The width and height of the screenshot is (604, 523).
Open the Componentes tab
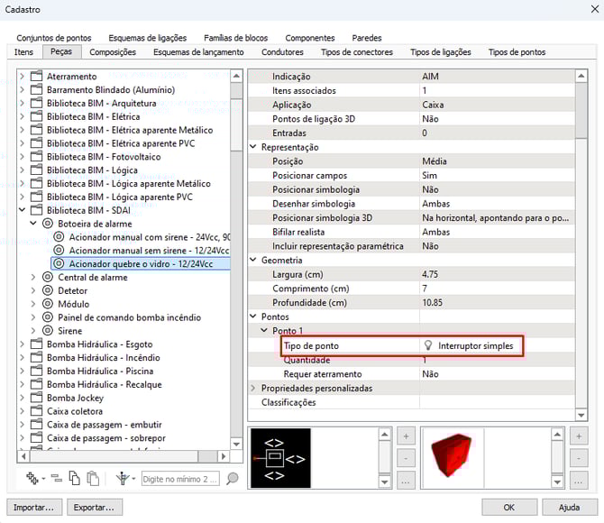[x=310, y=38]
